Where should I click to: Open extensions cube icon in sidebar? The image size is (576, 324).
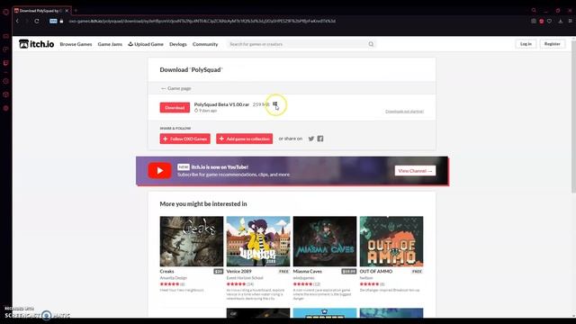(6, 94)
